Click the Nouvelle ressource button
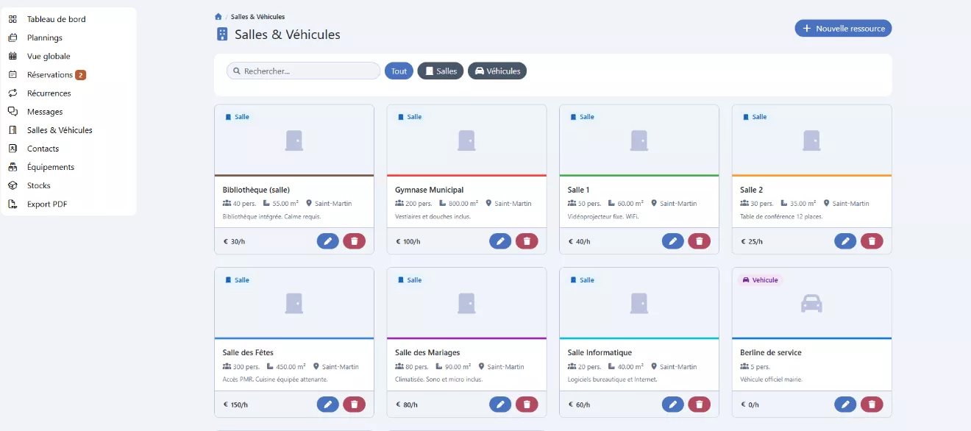The height and width of the screenshot is (431, 971). tap(843, 29)
